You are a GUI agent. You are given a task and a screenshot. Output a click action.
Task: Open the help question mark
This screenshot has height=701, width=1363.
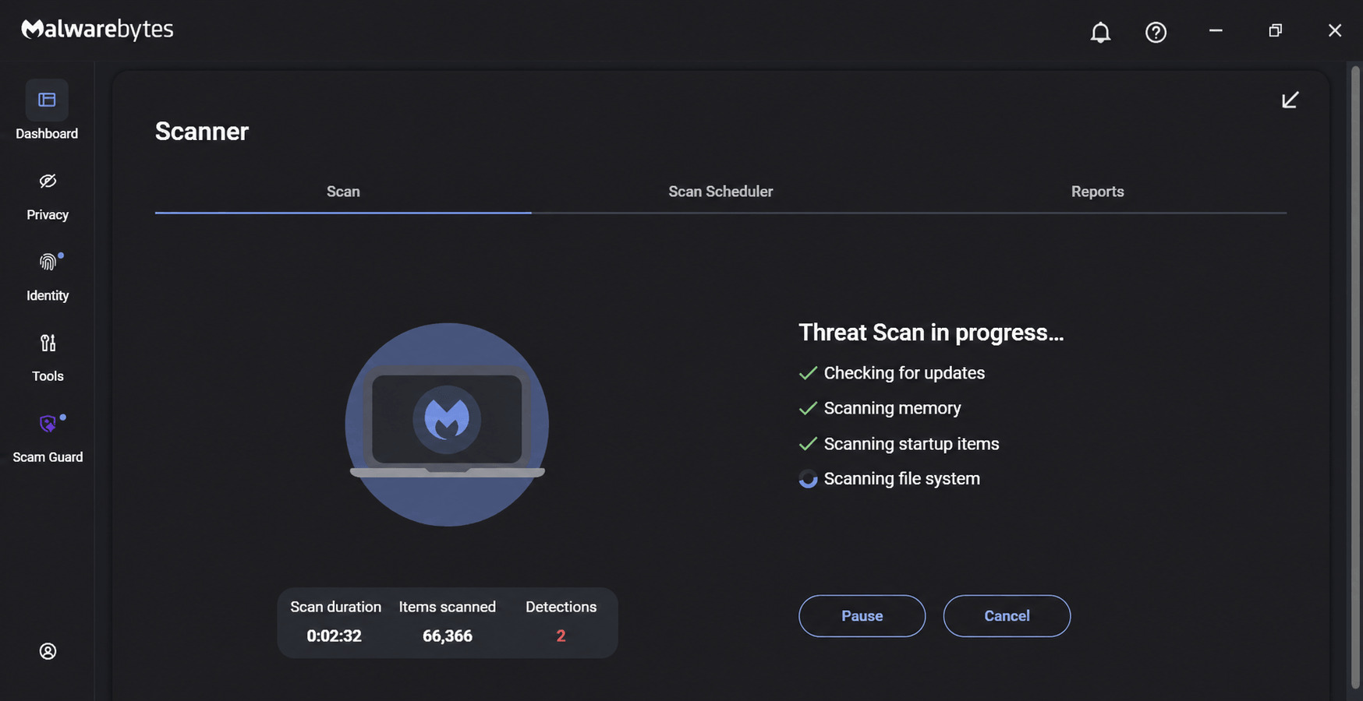tap(1156, 32)
